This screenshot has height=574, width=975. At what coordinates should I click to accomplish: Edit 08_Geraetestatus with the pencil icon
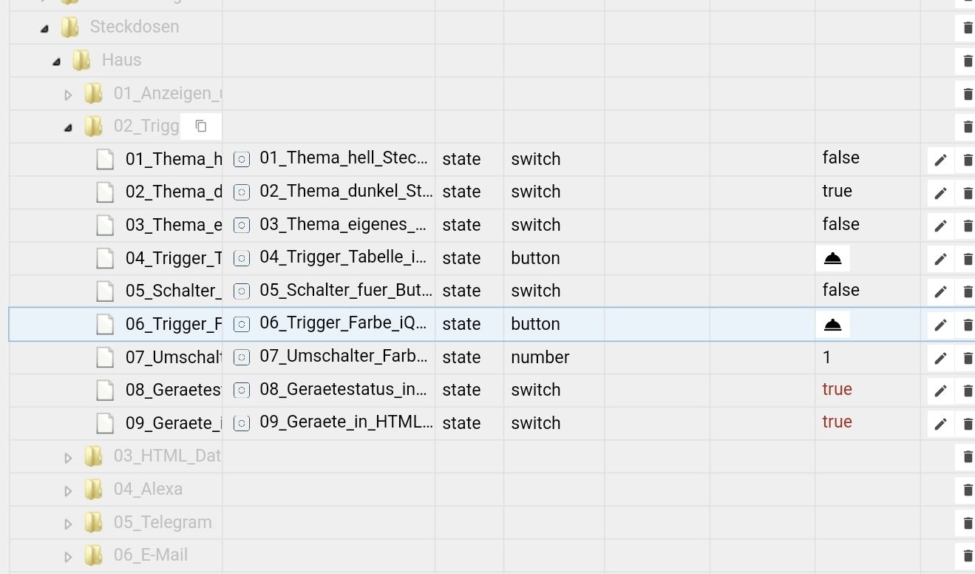[940, 391]
